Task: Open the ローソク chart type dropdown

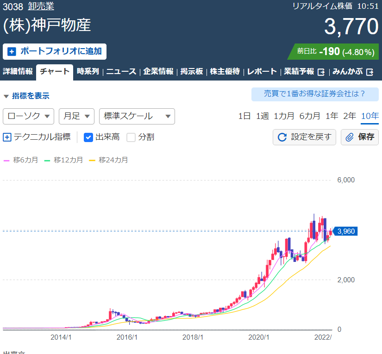Action: (x=28, y=116)
